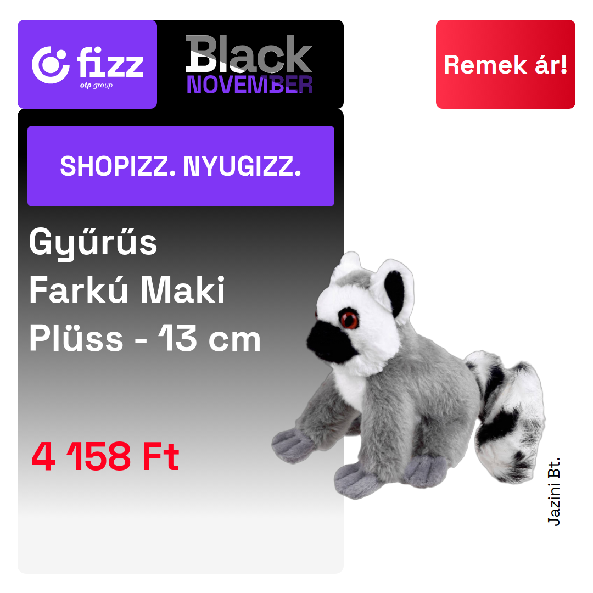Click the fizz circular logo icon
This screenshot has width=593, height=593.
(50, 65)
